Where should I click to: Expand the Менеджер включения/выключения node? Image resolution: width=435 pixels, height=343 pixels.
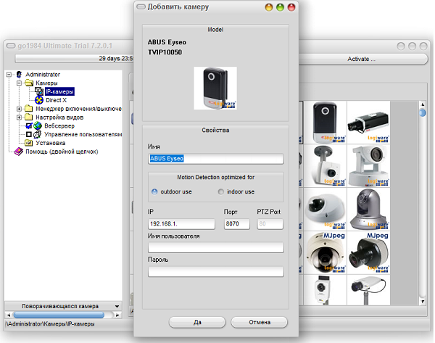tap(19, 109)
